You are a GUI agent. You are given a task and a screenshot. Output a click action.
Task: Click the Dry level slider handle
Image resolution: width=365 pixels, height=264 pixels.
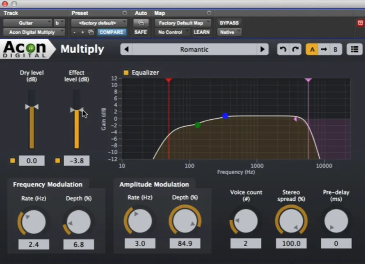(x=32, y=107)
